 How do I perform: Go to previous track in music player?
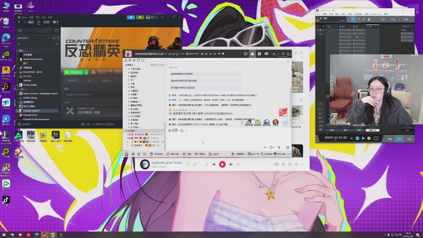point(214,164)
